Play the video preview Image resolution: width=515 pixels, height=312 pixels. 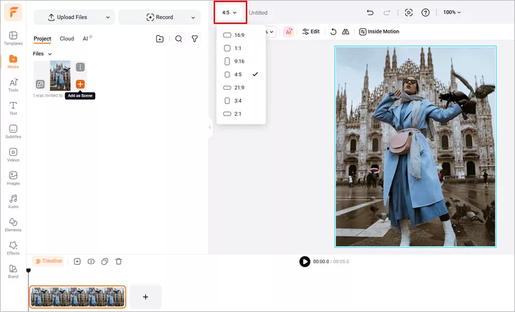(305, 261)
